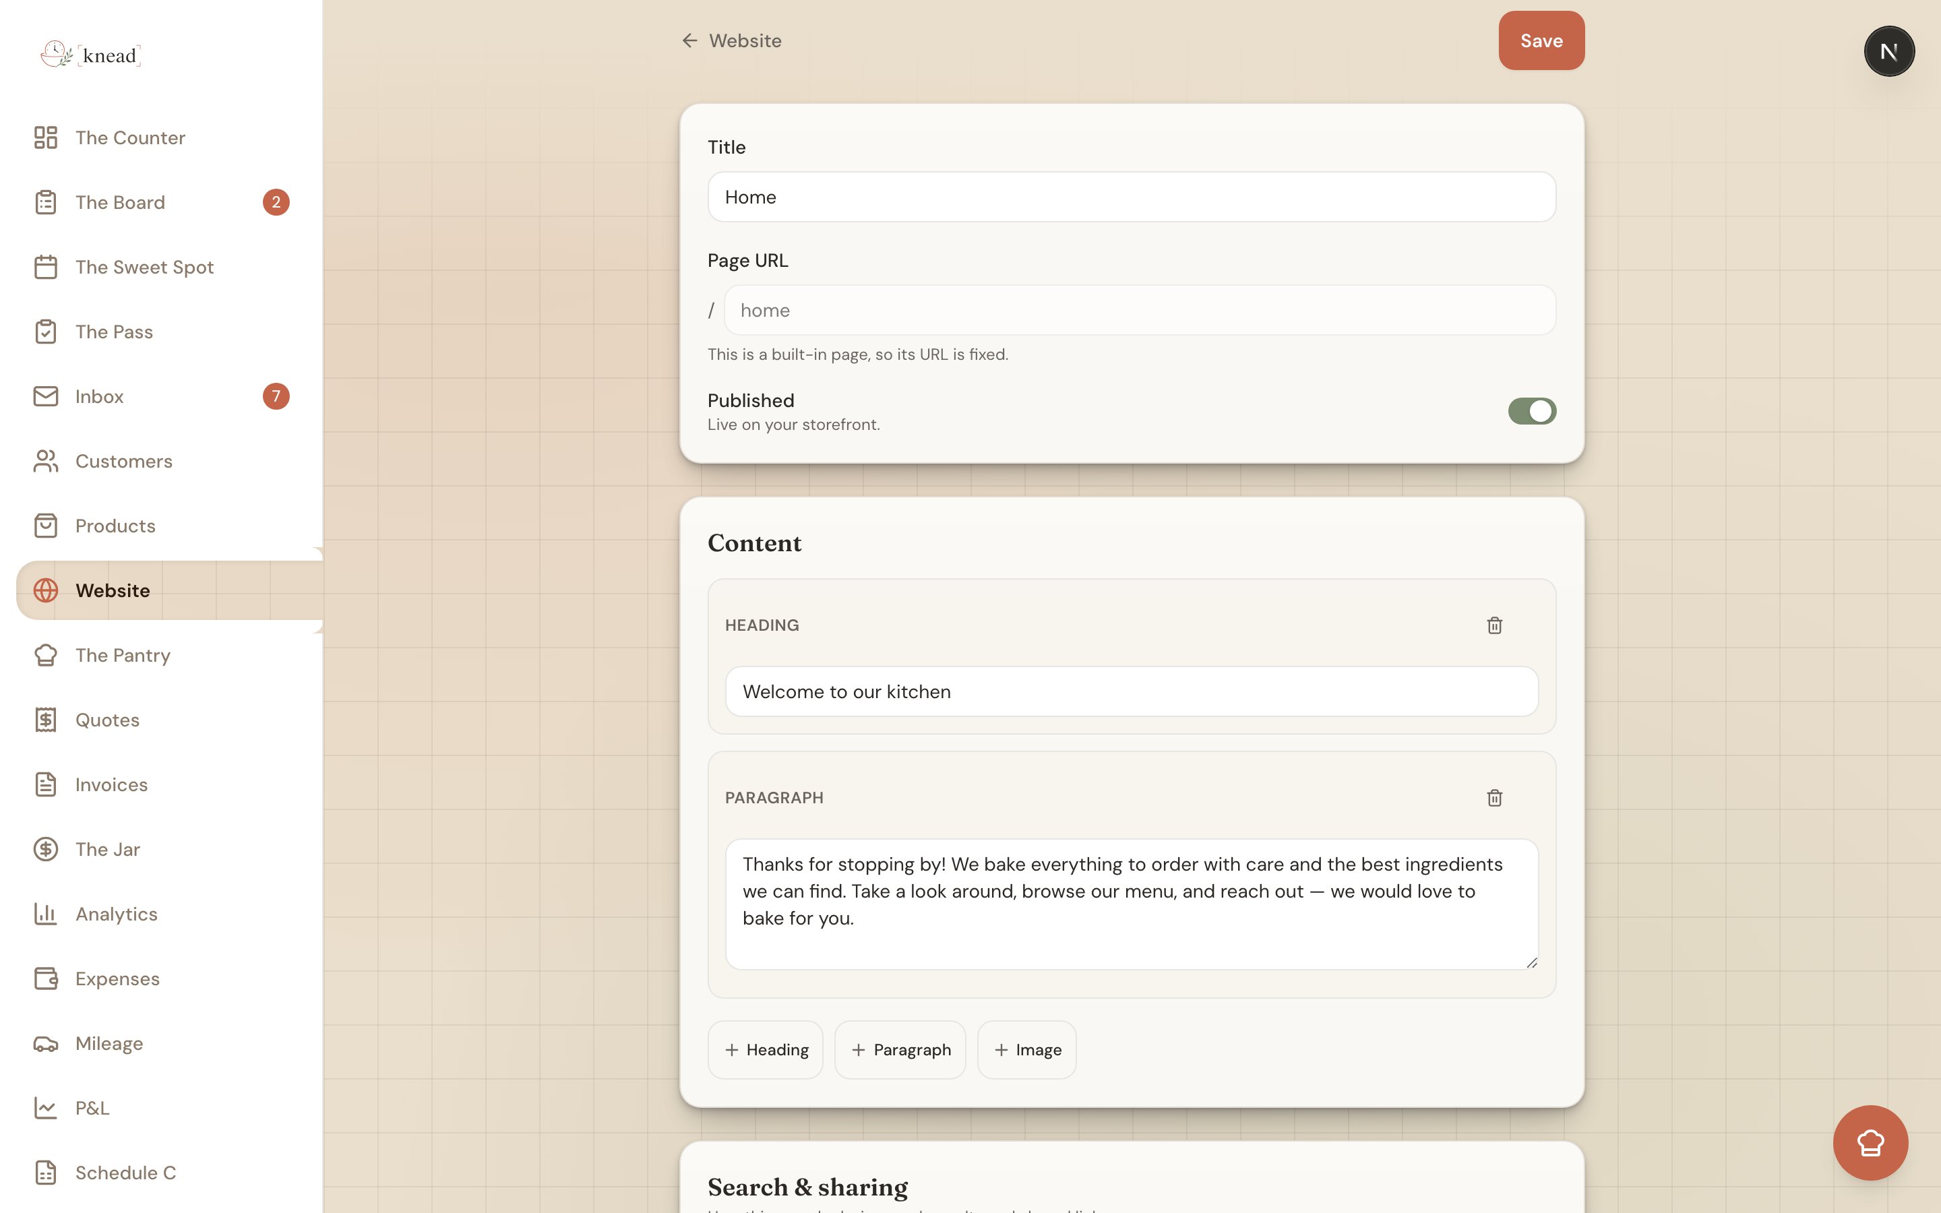This screenshot has height=1213, width=1941.
Task: Click the Analytics bar chart icon
Action: (x=46, y=914)
